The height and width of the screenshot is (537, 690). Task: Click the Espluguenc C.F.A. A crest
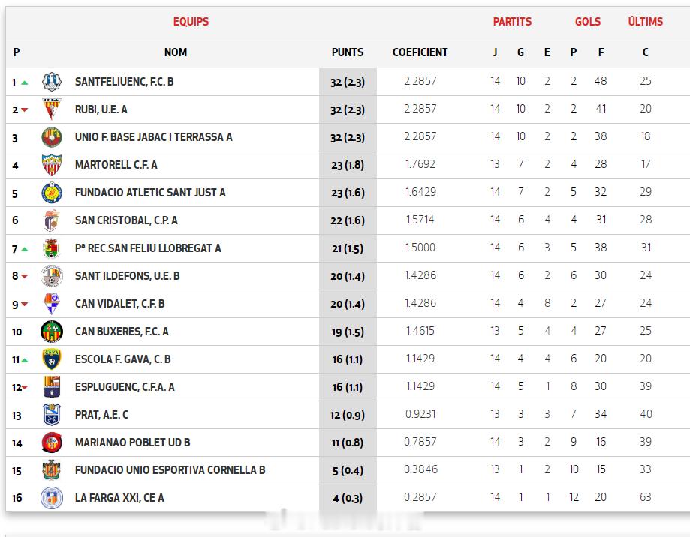click(x=52, y=387)
